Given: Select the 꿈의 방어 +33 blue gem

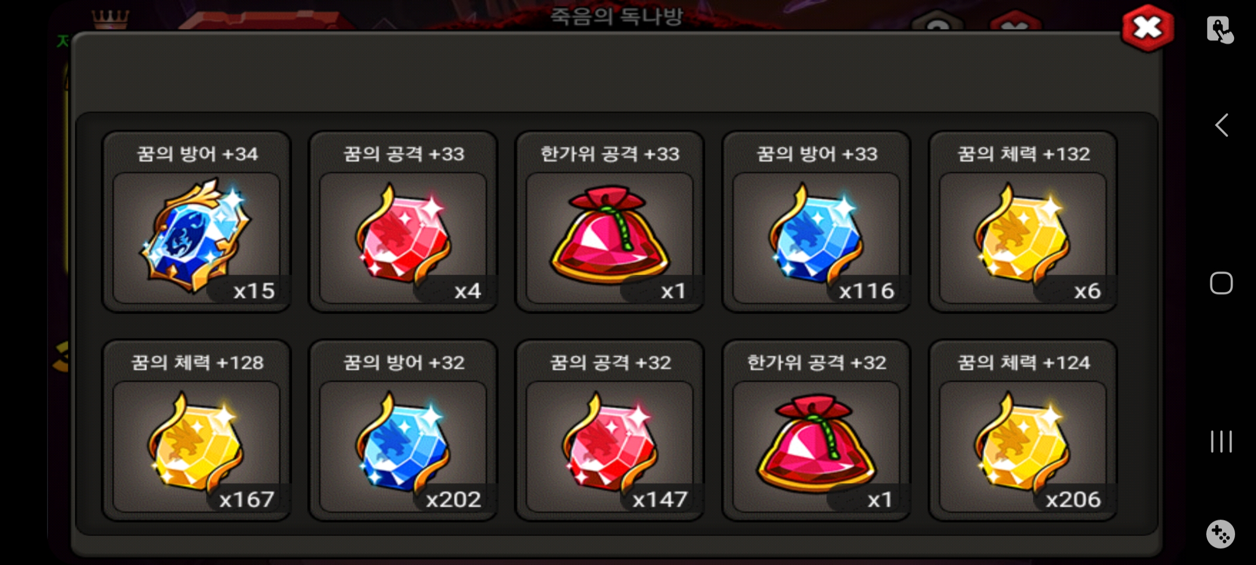Looking at the screenshot, I should pos(815,233).
